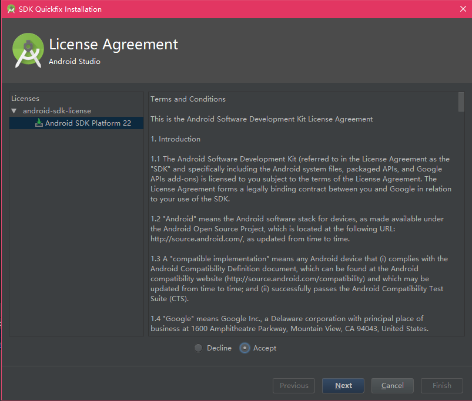Click the disabled Previous button
Screen dimensions: 472x401
[x=294, y=386]
